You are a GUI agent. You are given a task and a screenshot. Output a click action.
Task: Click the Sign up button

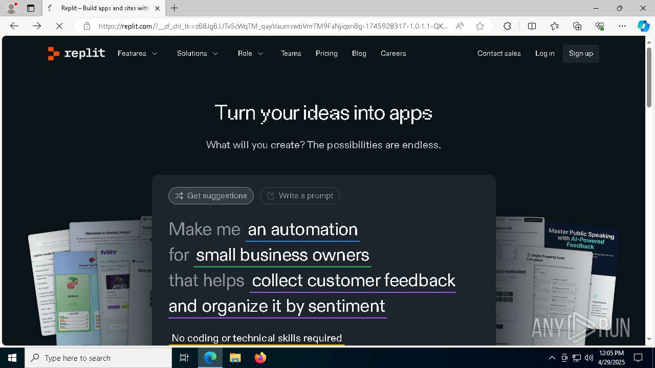pos(581,53)
